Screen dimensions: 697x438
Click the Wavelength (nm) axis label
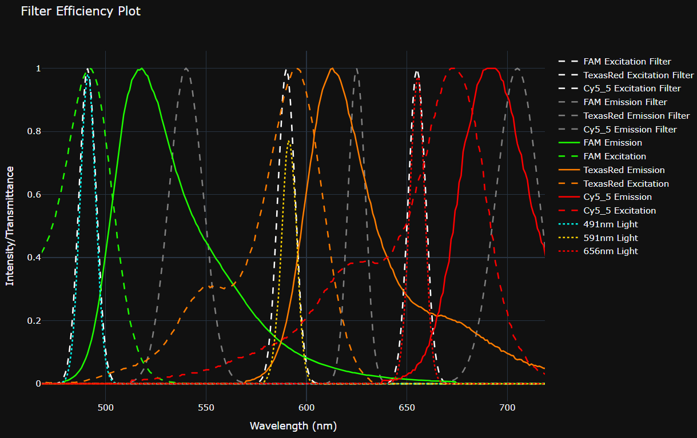tap(293, 426)
